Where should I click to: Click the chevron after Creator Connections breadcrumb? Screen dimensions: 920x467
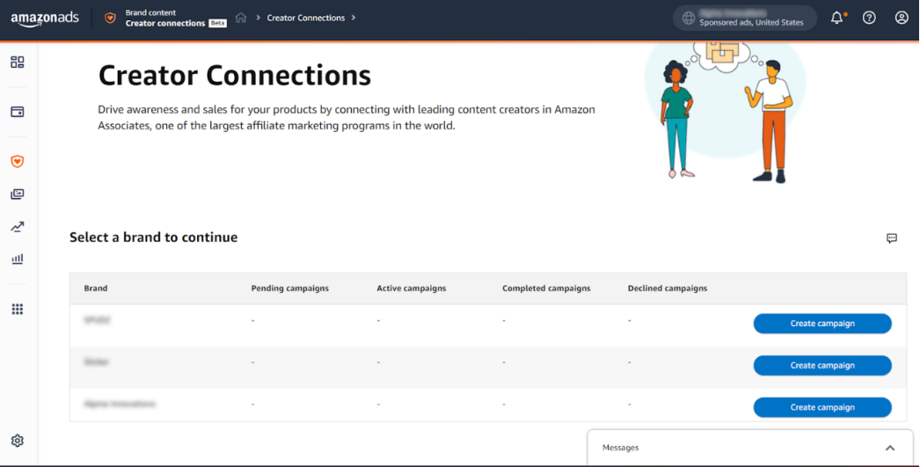354,18
